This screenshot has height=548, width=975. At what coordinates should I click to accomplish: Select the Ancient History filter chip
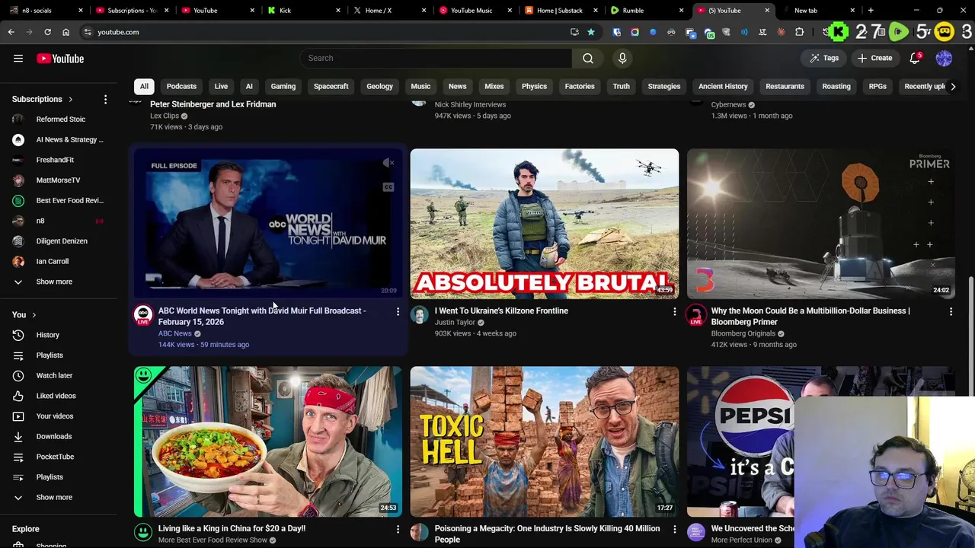tap(723, 87)
